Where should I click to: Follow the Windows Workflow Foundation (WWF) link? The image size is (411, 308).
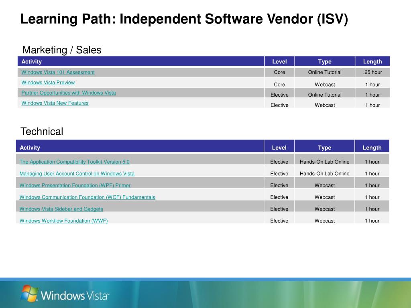(x=63, y=221)
